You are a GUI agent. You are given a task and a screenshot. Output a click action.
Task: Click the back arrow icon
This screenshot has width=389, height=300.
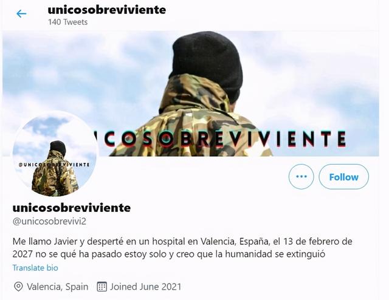21,13
